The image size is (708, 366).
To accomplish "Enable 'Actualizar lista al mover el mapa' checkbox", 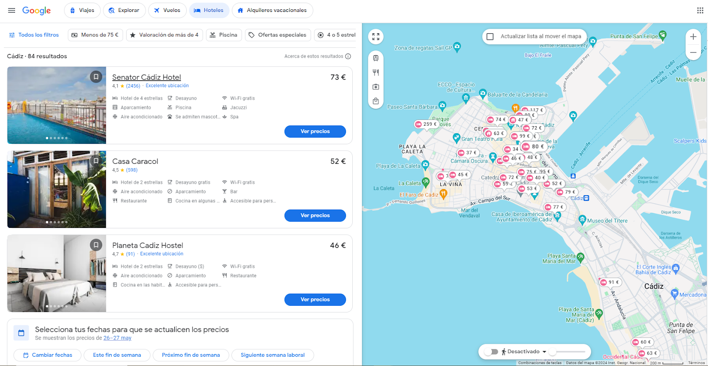I will click(490, 37).
